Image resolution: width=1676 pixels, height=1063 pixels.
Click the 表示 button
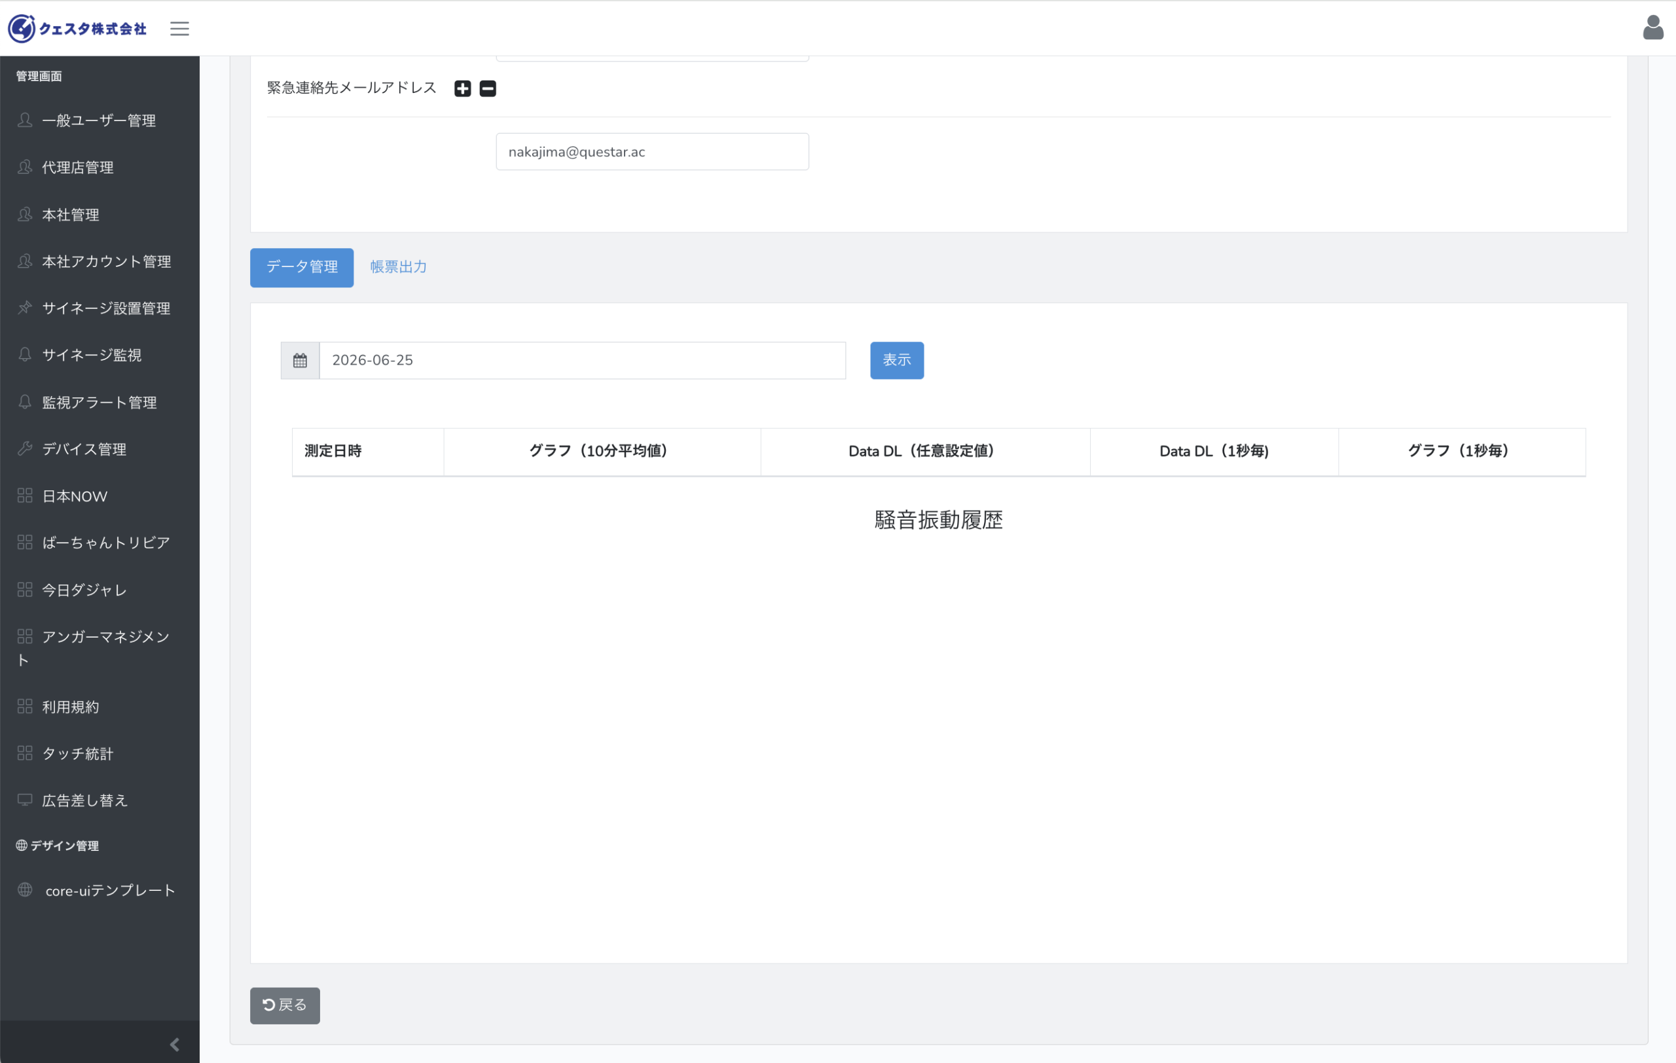pos(896,361)
